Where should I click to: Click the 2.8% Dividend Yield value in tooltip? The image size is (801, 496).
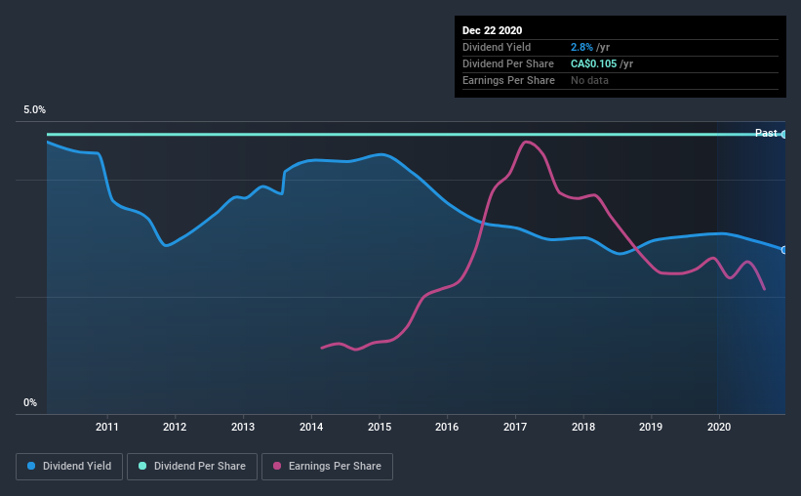click(581, 47)
